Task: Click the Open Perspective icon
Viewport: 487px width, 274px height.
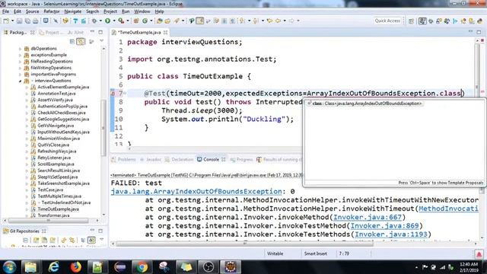Action: click(412, 21)
